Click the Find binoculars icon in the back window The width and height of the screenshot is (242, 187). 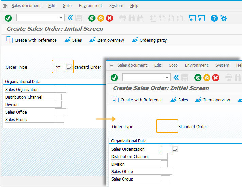132,18
